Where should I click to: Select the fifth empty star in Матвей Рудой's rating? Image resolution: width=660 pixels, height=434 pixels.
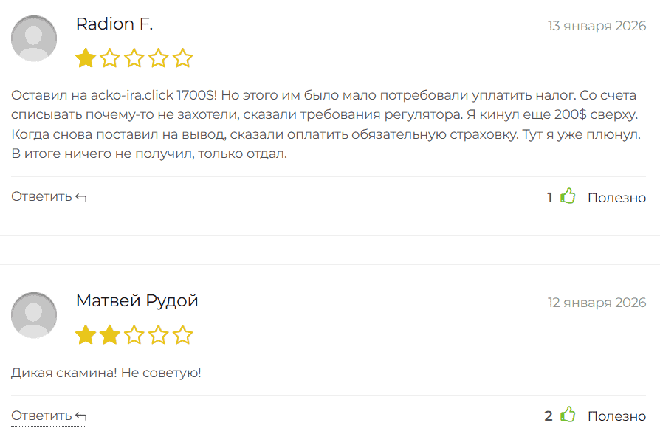click(x=182, y=334)
